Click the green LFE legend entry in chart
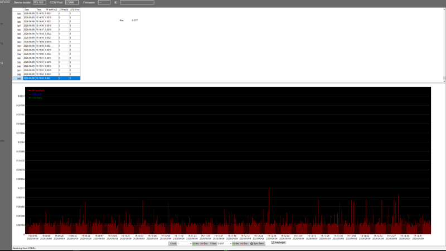This screenshot has height=251, width=446. click(x=35, y=98)
